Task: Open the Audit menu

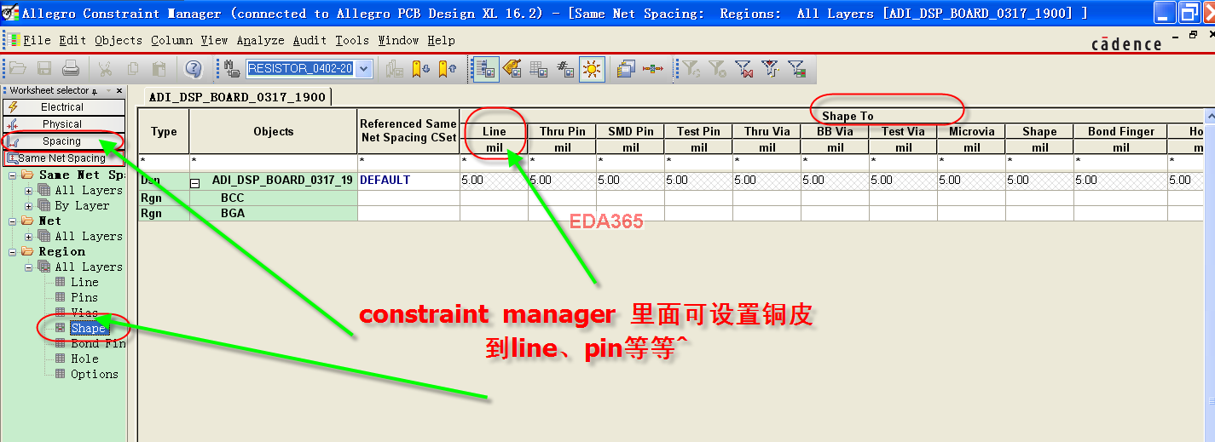Action: point(310,40)
